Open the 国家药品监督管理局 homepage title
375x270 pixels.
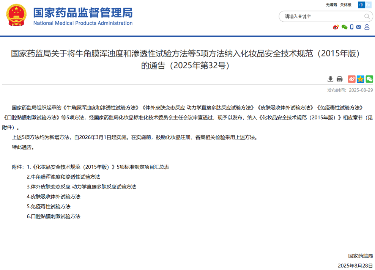83,13
